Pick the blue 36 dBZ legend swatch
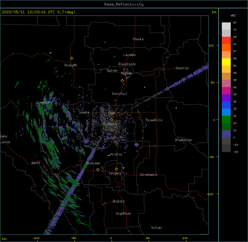This screenshot has height=242, width=248. coord(226,105)
